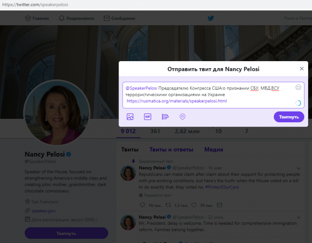
Task: Select the 361 following count
Action: pyautogui.click(x=155, y=131)
